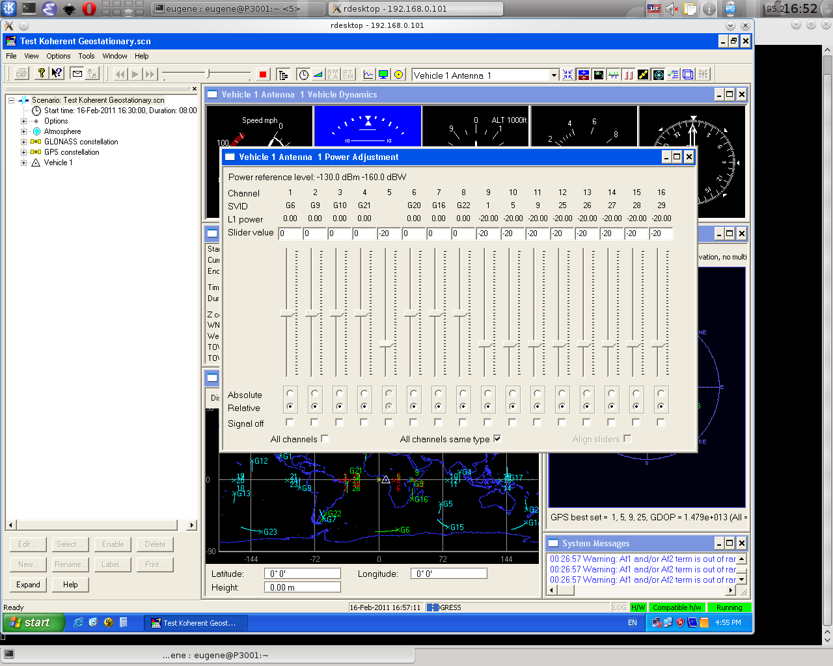
Task: Enable the All channels checkbox
Action: point(325,439)
